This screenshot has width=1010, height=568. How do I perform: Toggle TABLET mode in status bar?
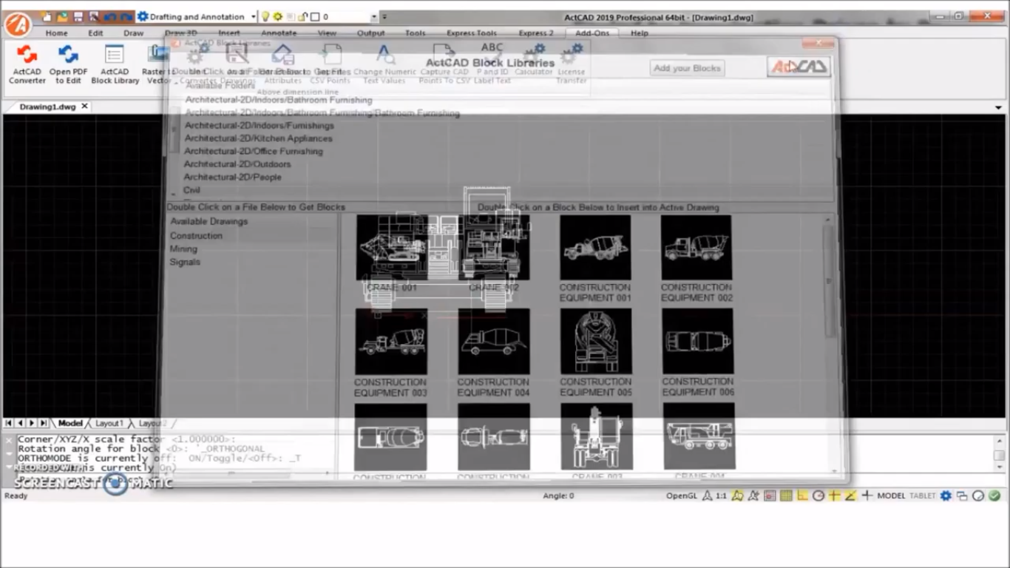pos(922,496)
